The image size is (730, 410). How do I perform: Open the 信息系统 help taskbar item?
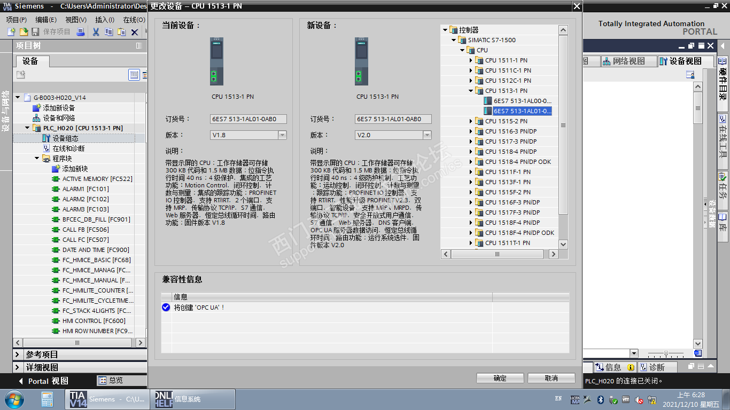tap(192, 399)
